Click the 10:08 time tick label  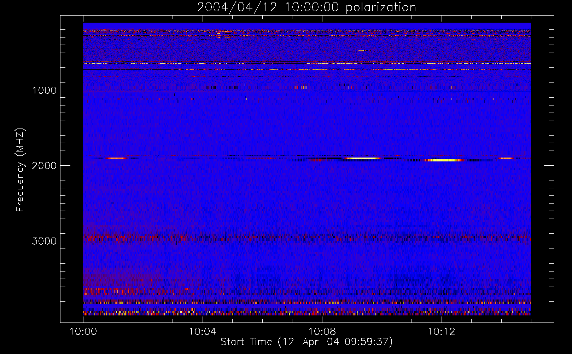[x=322, y=332]
